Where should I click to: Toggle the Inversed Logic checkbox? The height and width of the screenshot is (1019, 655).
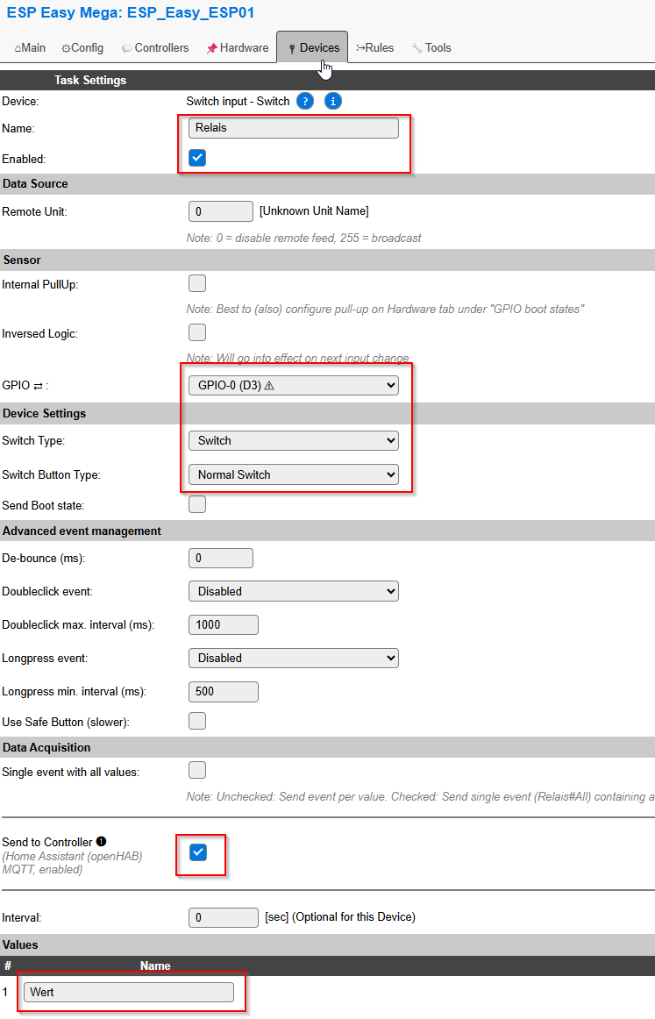(197, 332)
